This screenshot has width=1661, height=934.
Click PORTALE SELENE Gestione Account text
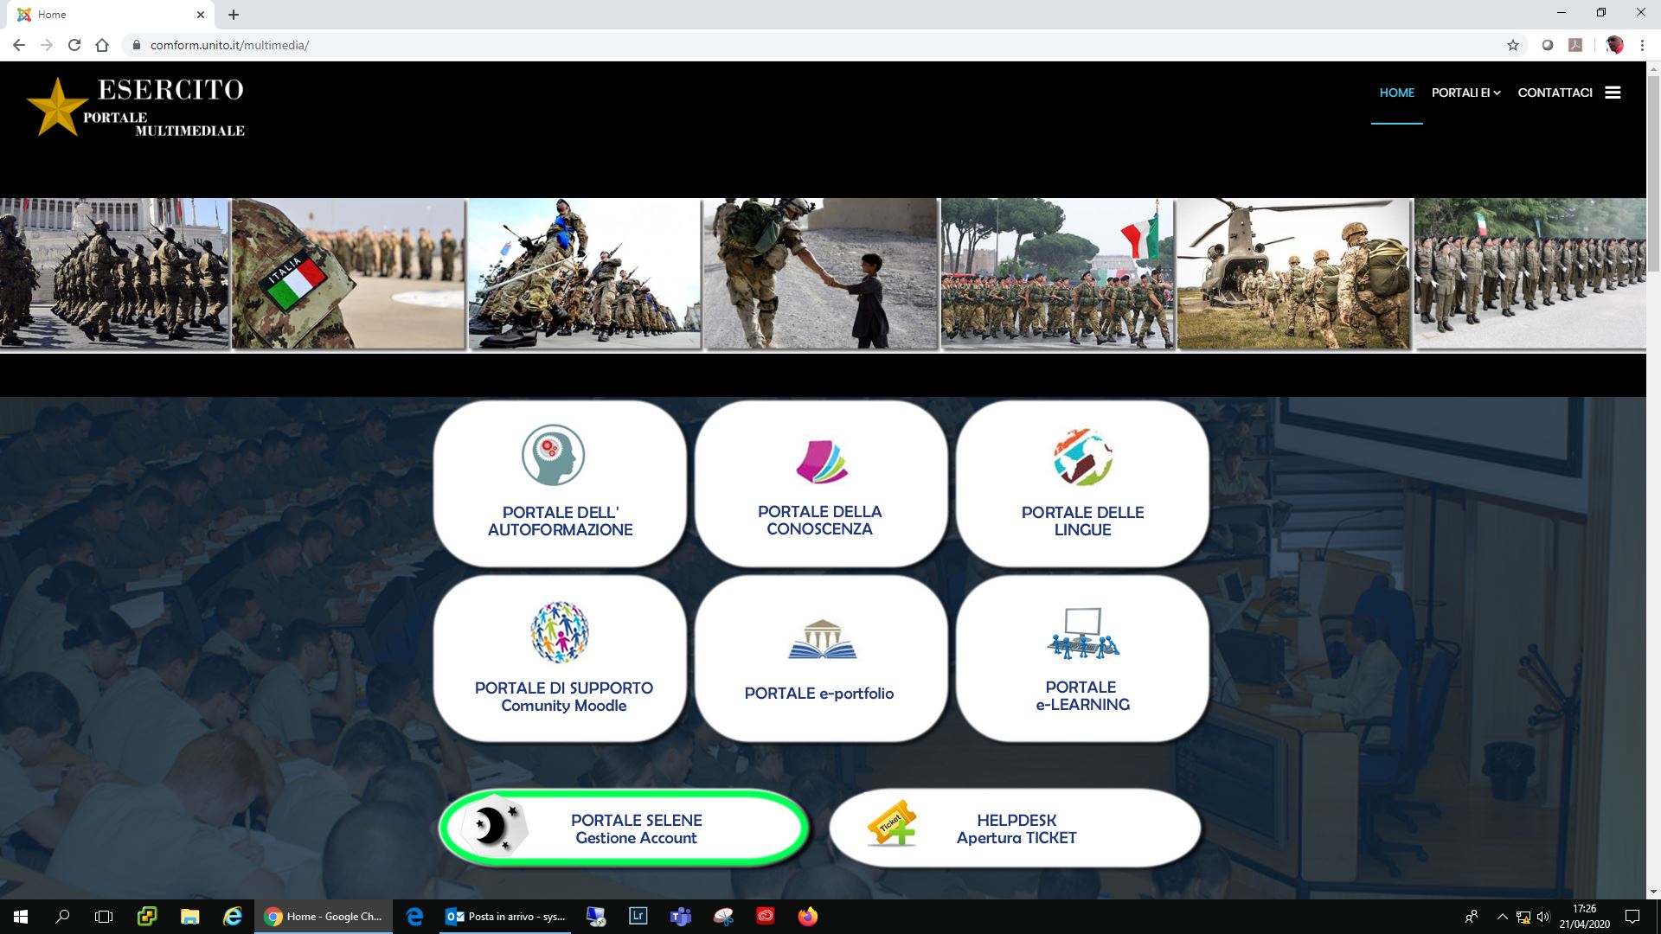[x=637, y=829]
